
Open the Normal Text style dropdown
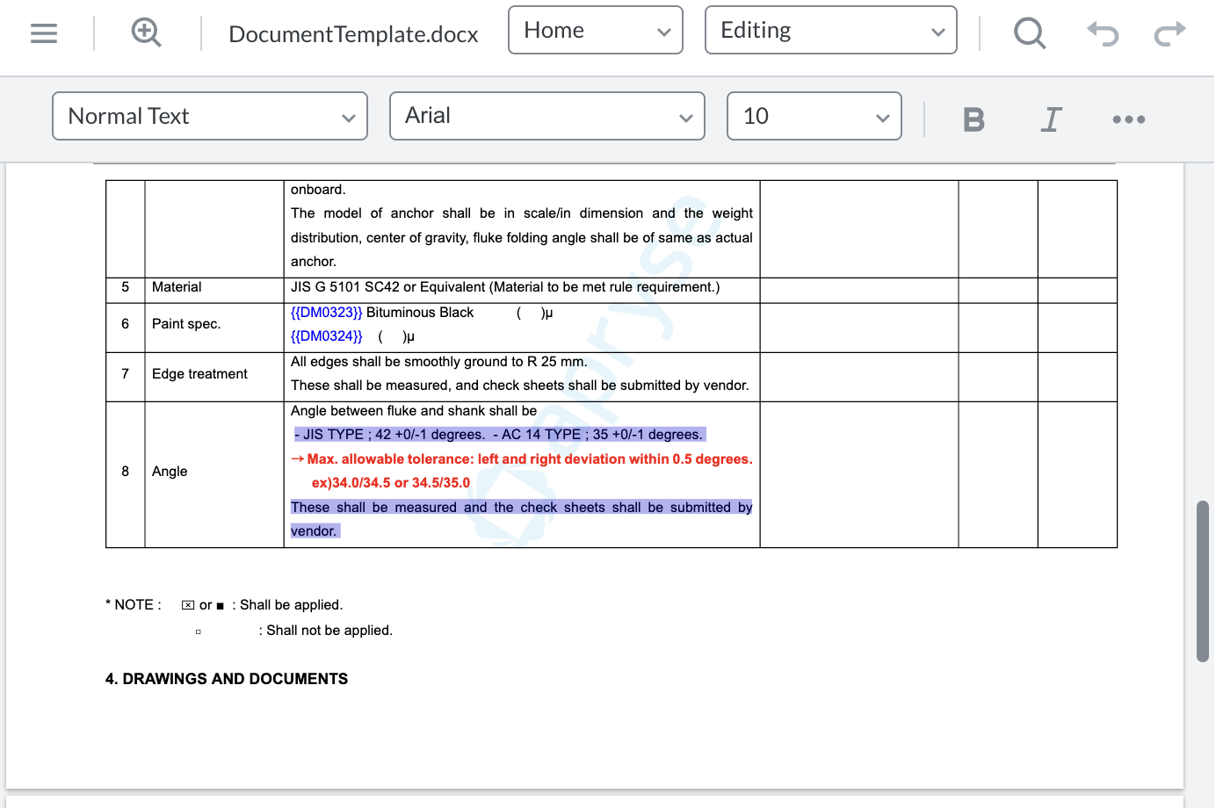(x=210, y=116)
